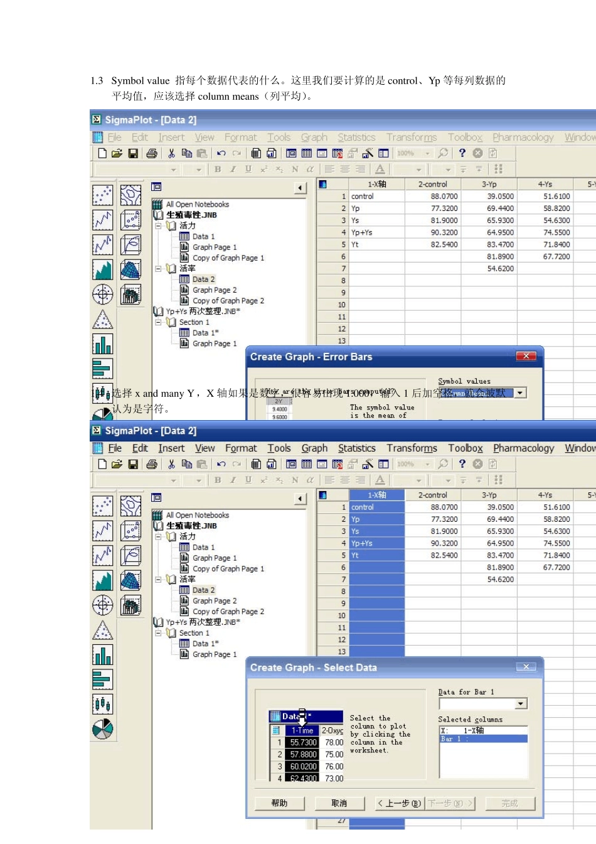Click horizontal bar chart icon beside Select Data dialog window
The width and height of the screenshot is (596, 844).
(x=102, y=679)
